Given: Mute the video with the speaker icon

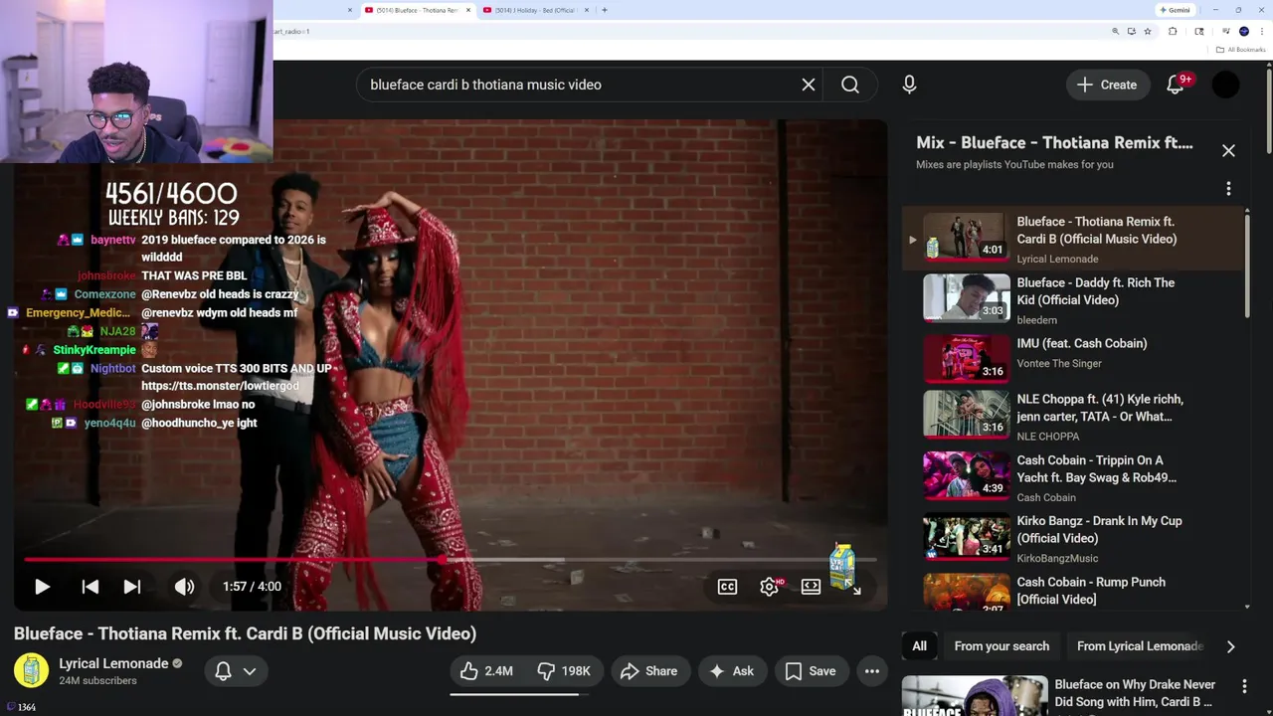Looking at the screenshot, I should pyautogui.click(x=184, y=587).
